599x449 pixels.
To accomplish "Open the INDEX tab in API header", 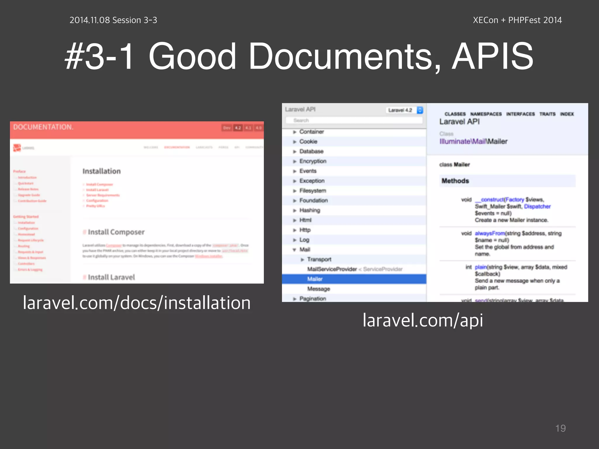I will [567, 114].
